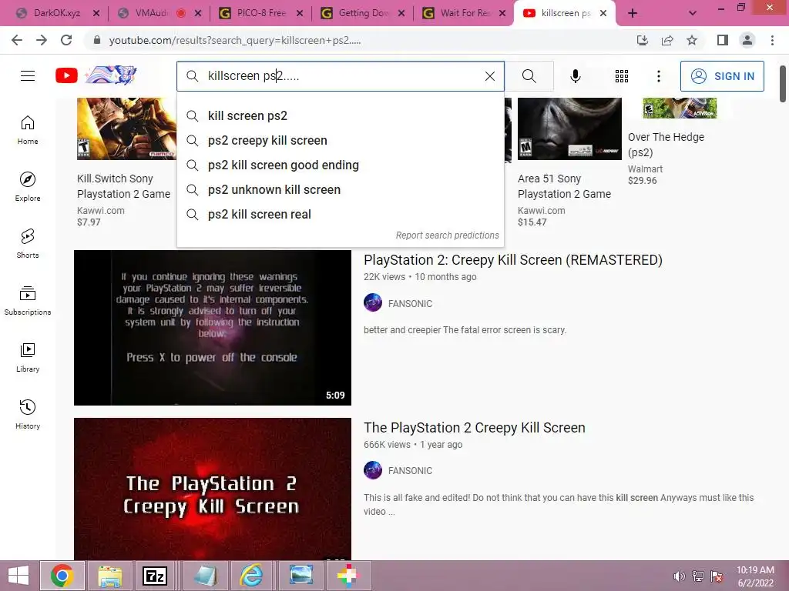Click the browser address bar URL
Image resolution: width=789 pixels, height=591 pixels.
point(234,40)
